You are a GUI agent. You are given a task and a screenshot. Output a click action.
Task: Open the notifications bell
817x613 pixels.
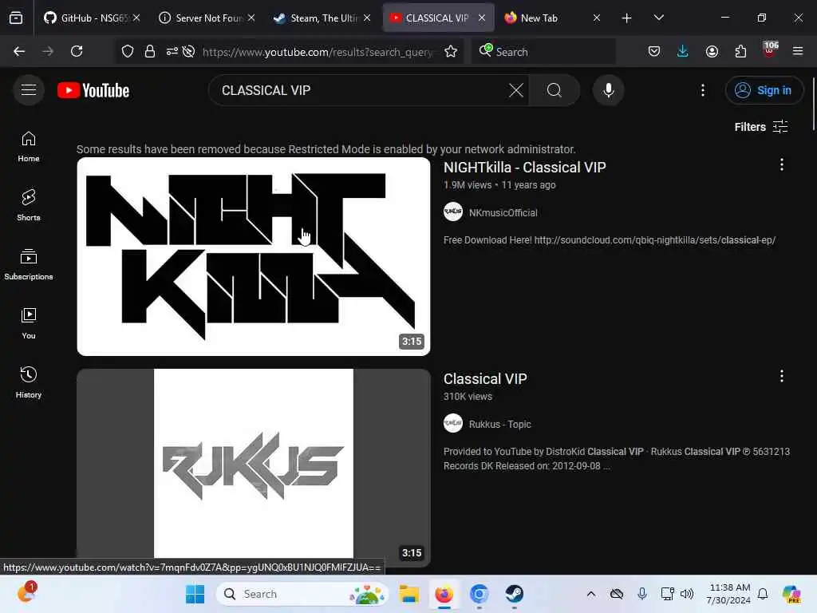coord(763,594)
